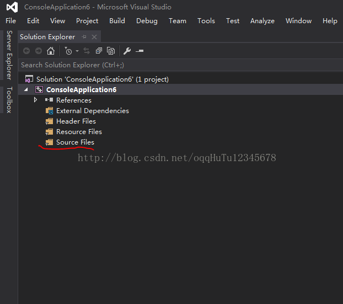The image size is (343, 304).
Task: Open the Debug menu
Action: pyautogui.click(x=147, y=21)
